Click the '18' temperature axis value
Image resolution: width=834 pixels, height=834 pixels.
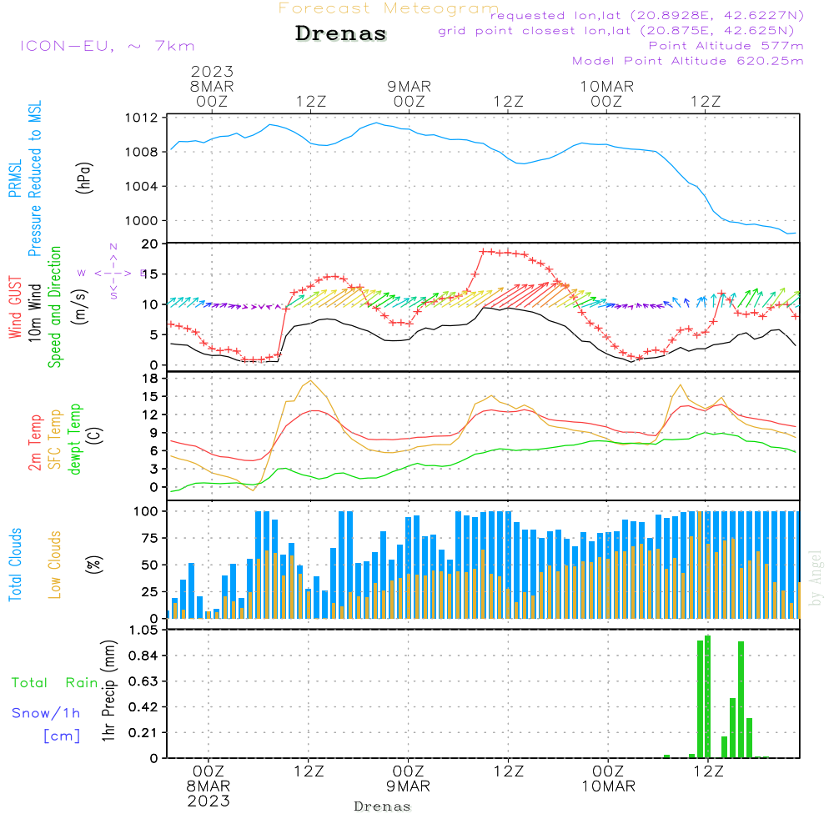tap(150, 379)
